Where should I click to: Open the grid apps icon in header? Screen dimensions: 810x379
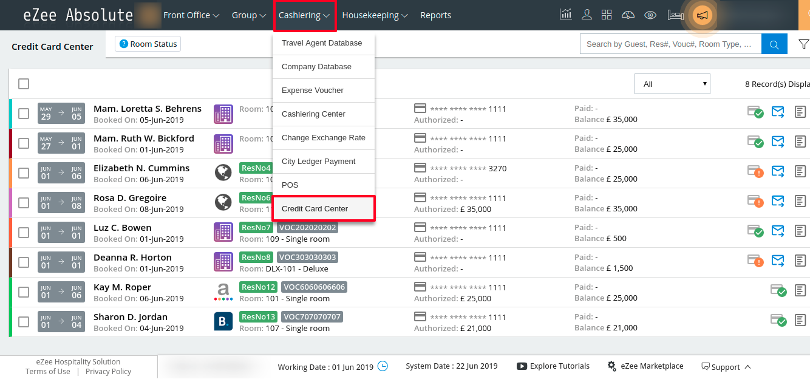[607, 15]
